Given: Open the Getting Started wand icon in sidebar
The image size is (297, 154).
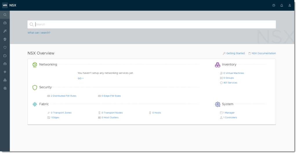Looking at the screenshot, I should click(x=5, y=31).
